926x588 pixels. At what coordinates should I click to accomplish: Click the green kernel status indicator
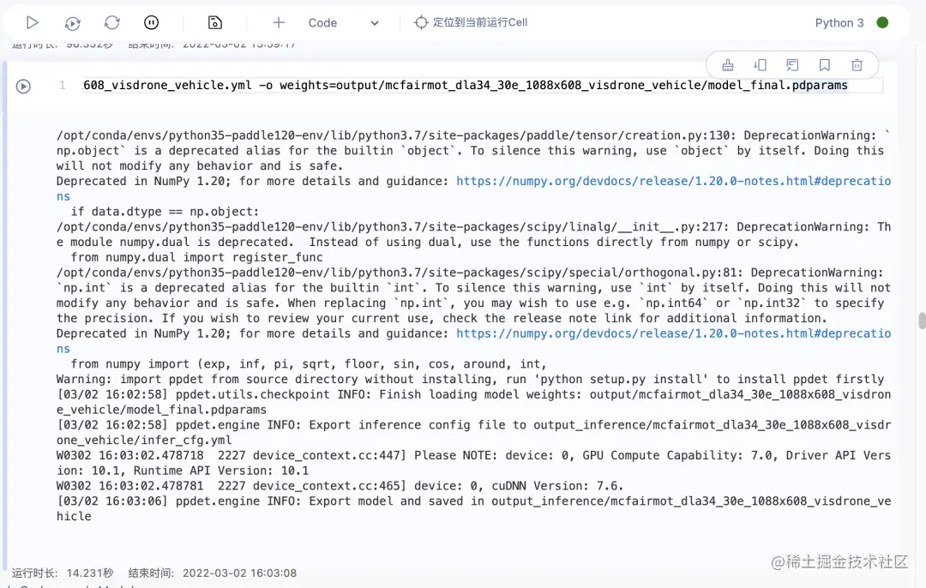pos(882,22)
